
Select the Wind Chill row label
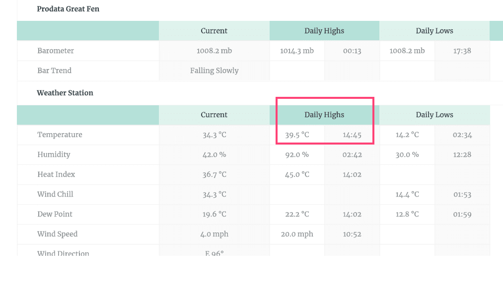point(55,194)
